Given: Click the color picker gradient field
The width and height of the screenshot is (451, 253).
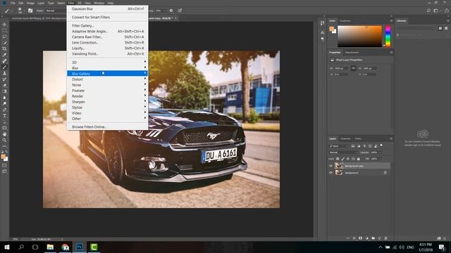Looking at the screenshot, I should point(359,37).
